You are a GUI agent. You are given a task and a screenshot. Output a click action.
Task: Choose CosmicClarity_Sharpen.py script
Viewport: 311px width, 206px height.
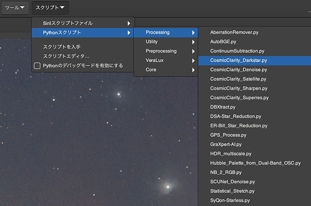tap(239, 88)
